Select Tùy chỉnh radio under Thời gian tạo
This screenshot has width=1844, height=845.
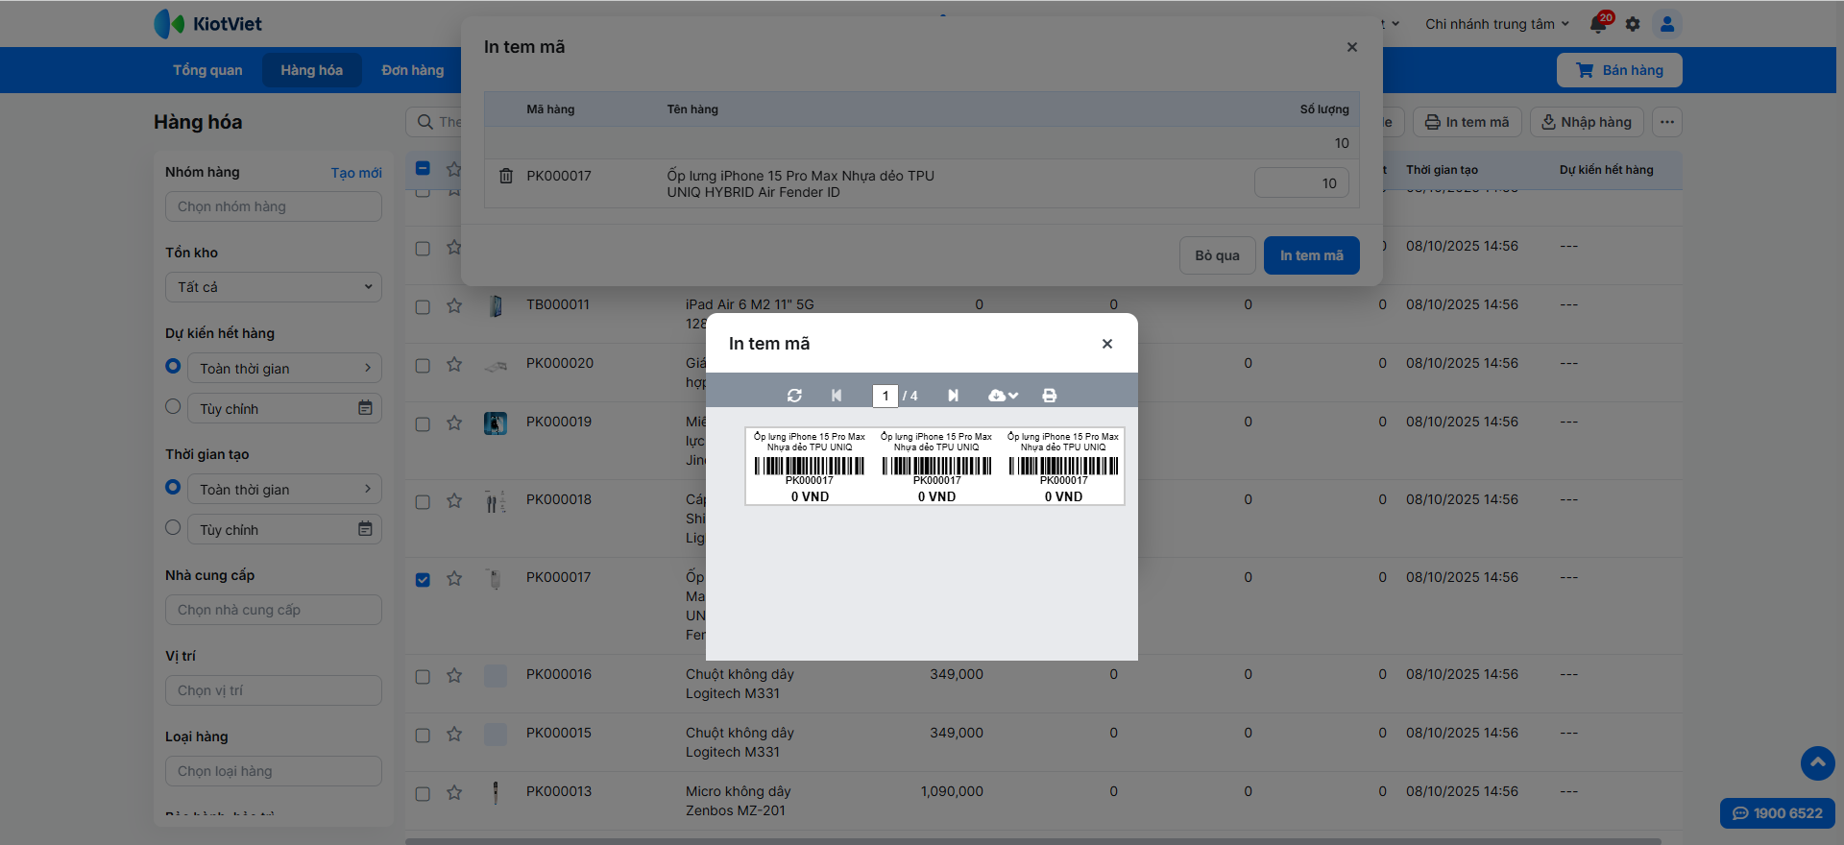point(173,527)
